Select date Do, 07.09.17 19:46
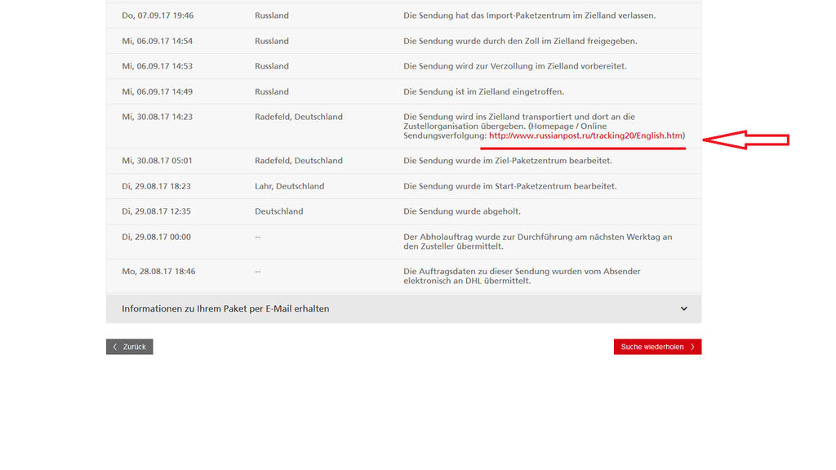 tap(158, 16)
